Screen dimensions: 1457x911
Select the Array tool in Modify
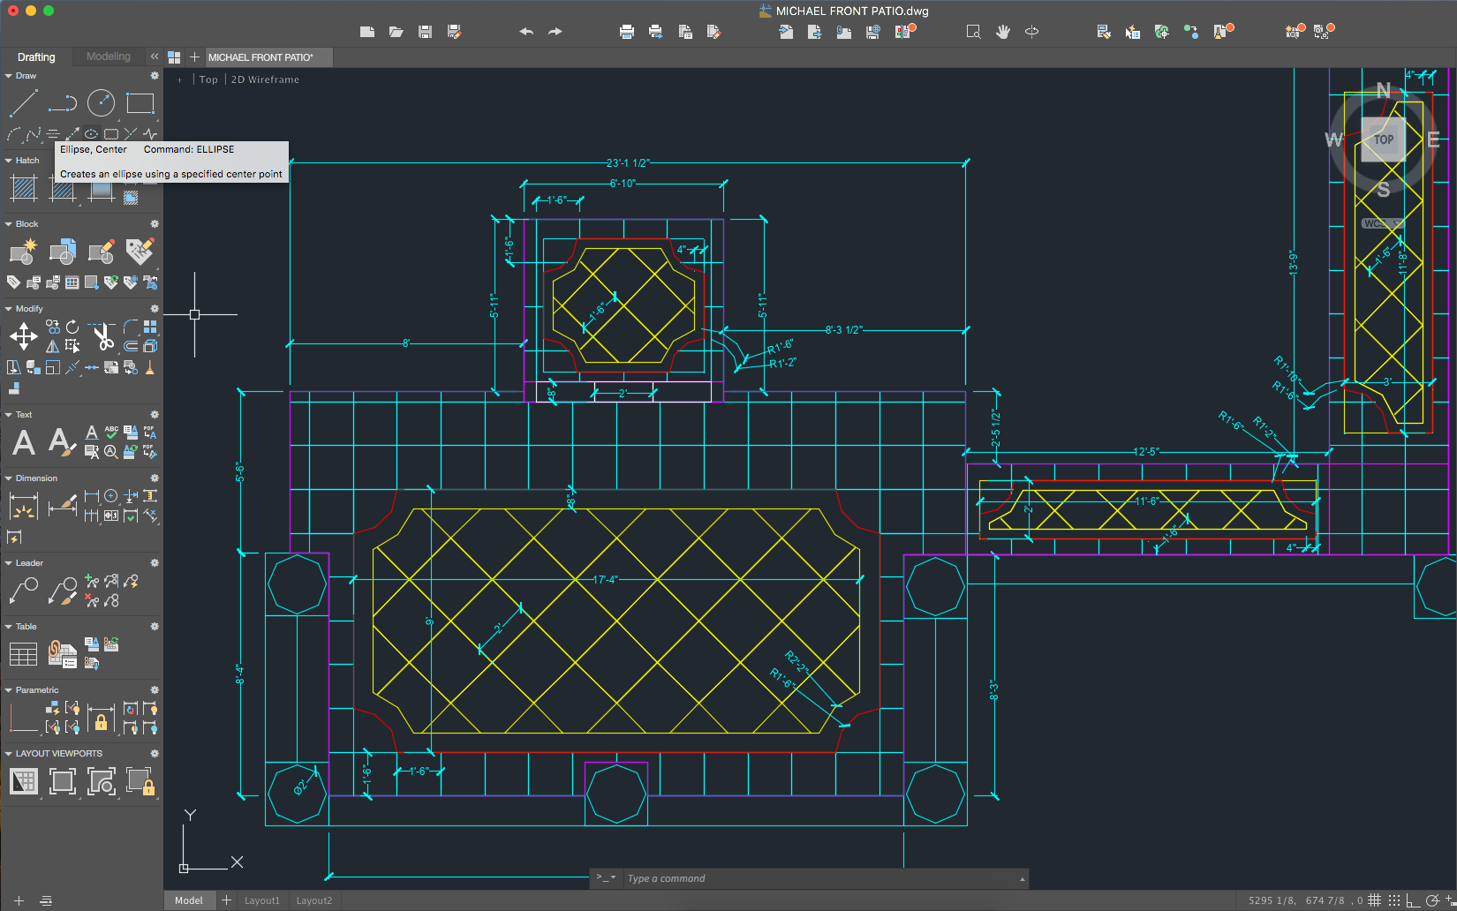[150, 327]
